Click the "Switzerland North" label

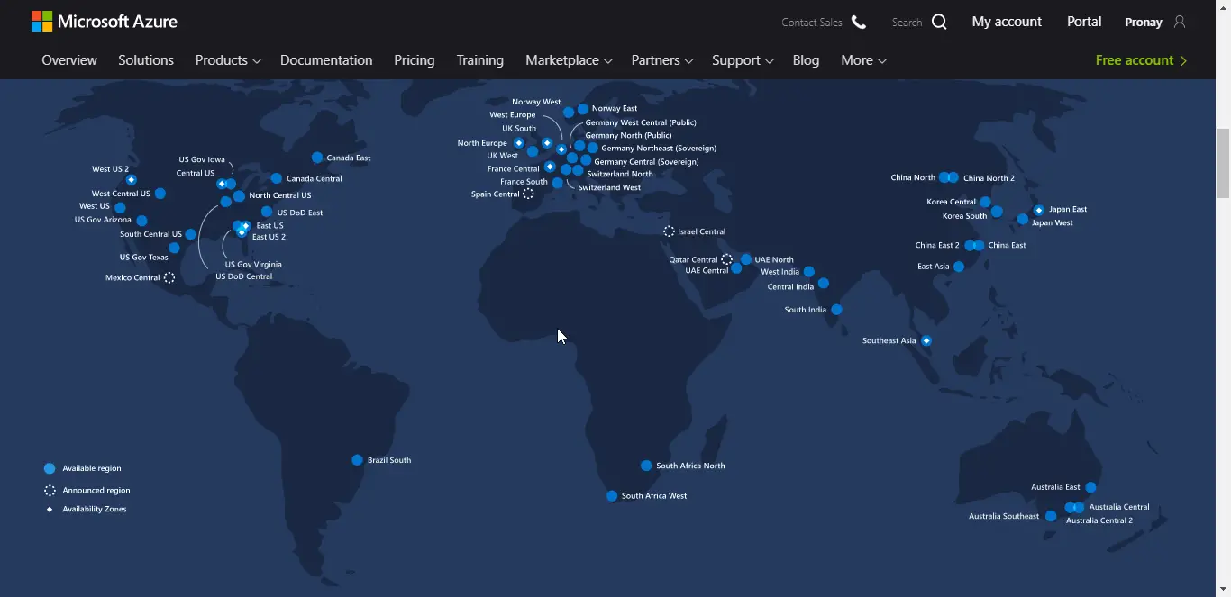(620, 174)
